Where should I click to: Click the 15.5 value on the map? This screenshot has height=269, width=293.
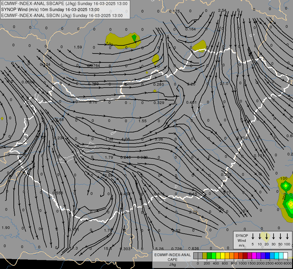108,249
